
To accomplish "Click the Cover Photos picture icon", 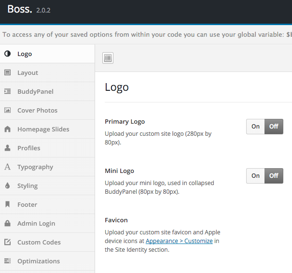I will [7, 110].
